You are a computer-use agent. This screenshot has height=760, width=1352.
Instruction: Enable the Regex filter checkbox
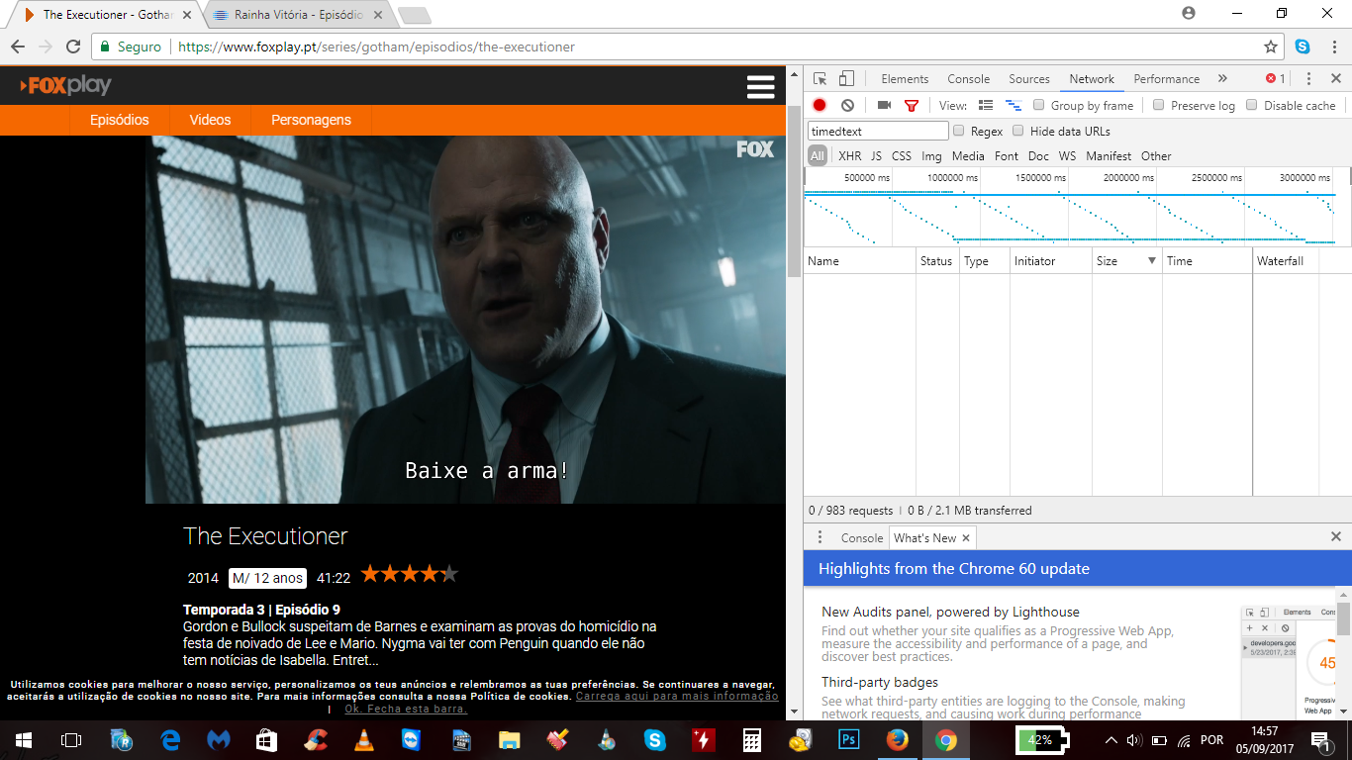point(959,131)
